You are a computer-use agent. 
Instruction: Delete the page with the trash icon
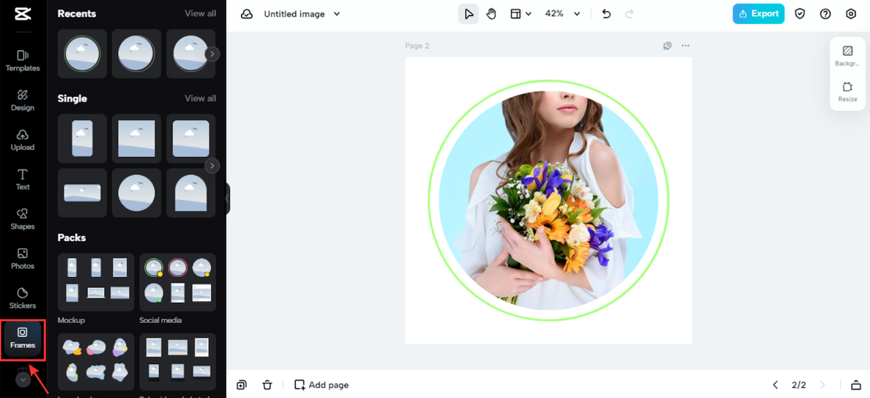267,385
